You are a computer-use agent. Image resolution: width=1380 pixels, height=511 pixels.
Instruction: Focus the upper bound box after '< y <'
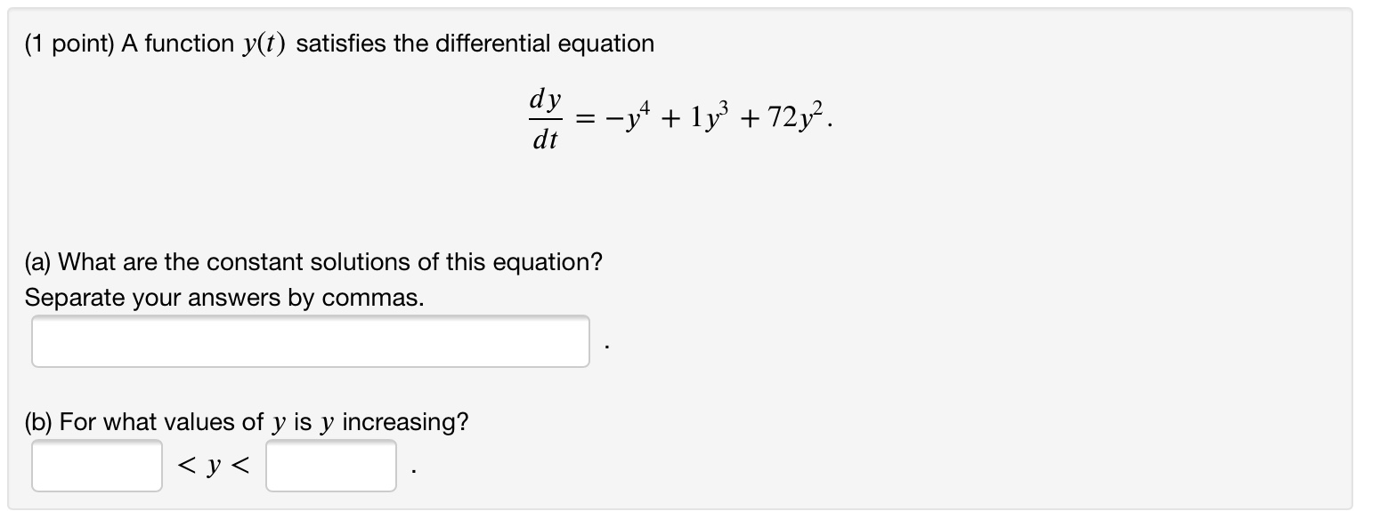pos(331,466)
